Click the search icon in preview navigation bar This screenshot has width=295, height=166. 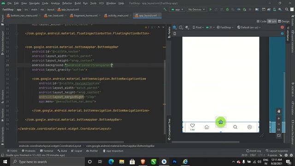pos(235,127)
